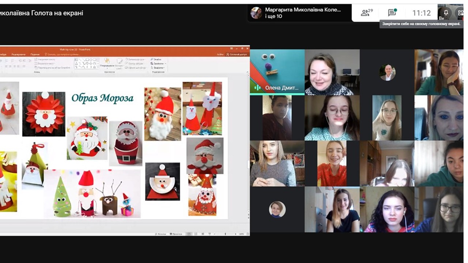
Task: Click the Share button in PowerPoint
Action: coord(237,54)
